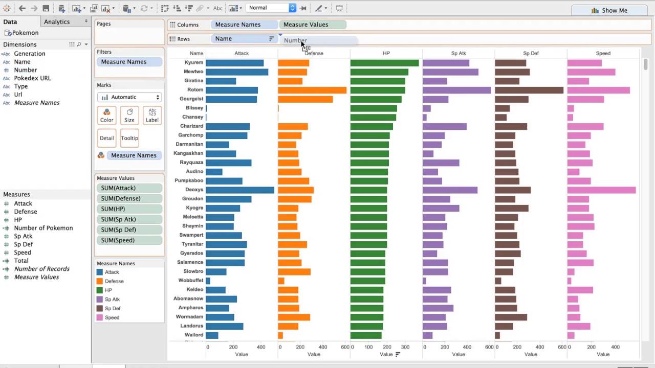
Task: Click the Tooltip marks card button
Action: click(x=129, y=138)
